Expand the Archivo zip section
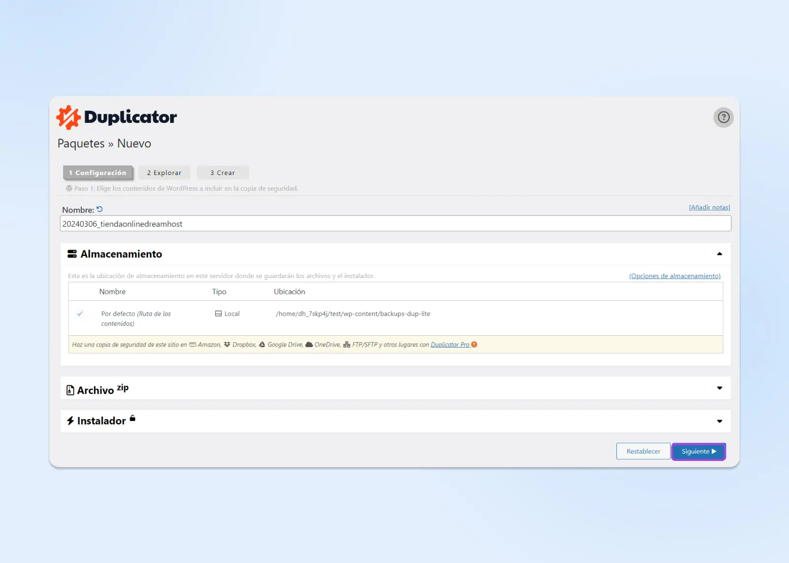 719,388
